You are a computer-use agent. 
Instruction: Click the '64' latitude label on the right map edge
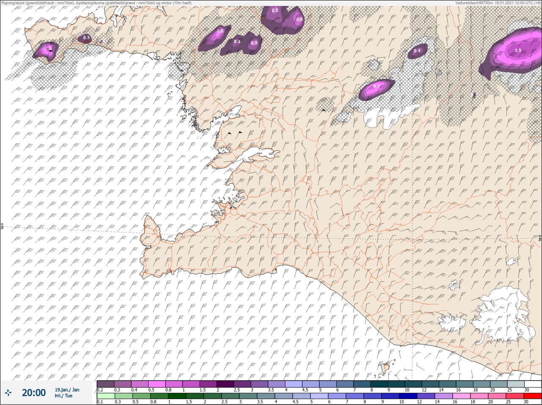click(x=539, y=238)
